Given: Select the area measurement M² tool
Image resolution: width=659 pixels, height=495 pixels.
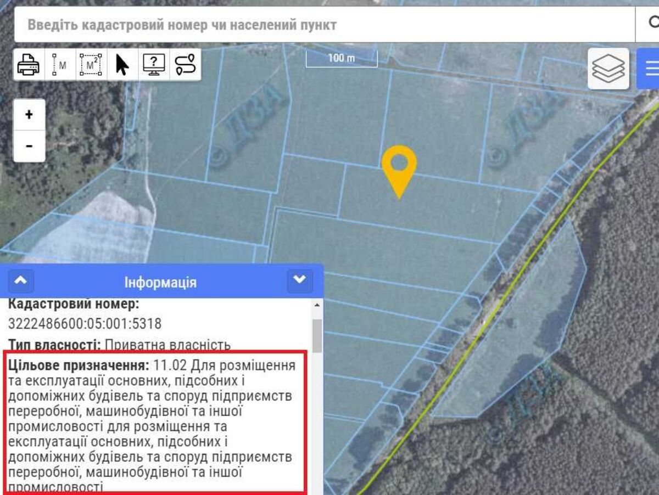Looking at the screenshot, I should tap(91, 65).
